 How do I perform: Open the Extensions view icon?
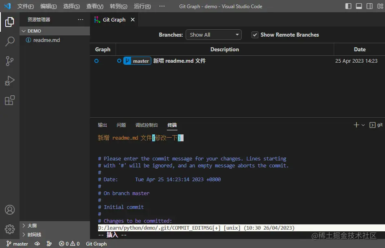(x=10, y=100)
